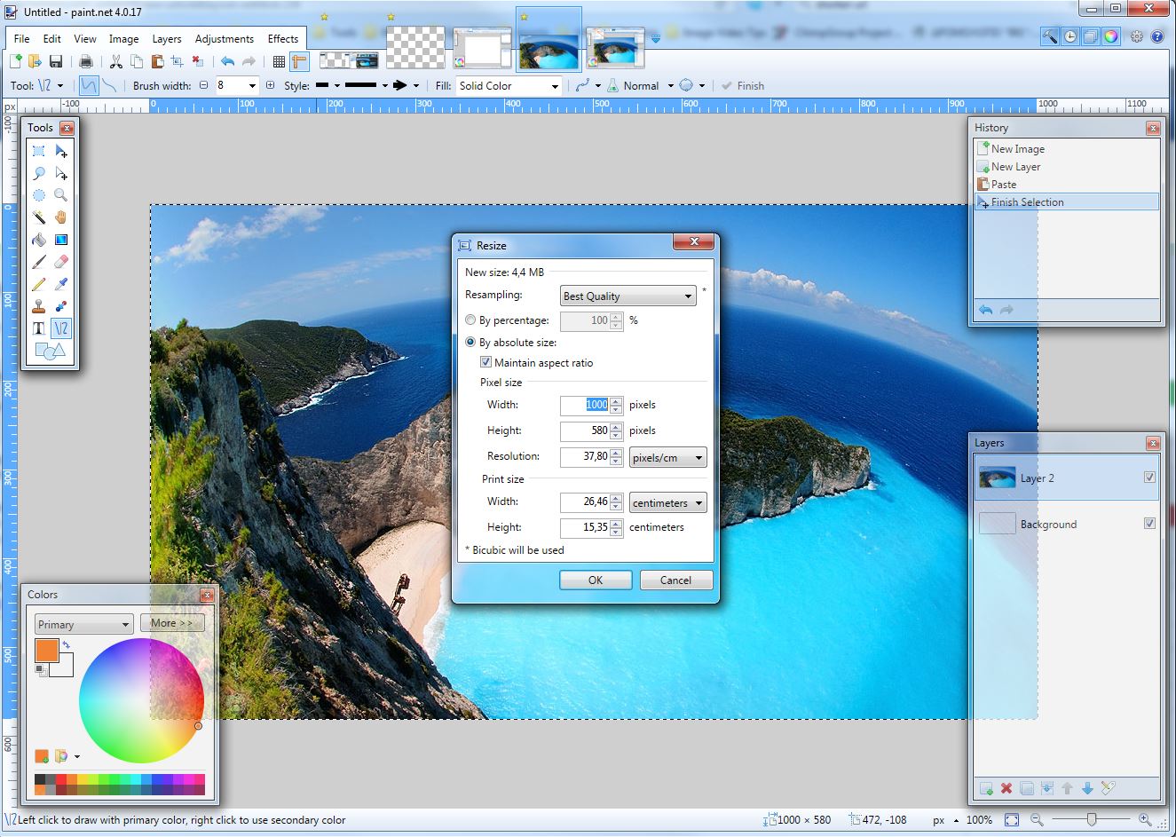1176x837 pixels.
Task: Open the Fill Solid Color dropdown
Action: pyautogui.click(x=509, y=86)
